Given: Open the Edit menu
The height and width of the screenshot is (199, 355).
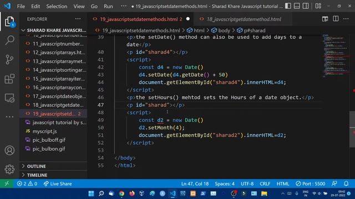Looking at the screenshot, I should tap(35, 6).
